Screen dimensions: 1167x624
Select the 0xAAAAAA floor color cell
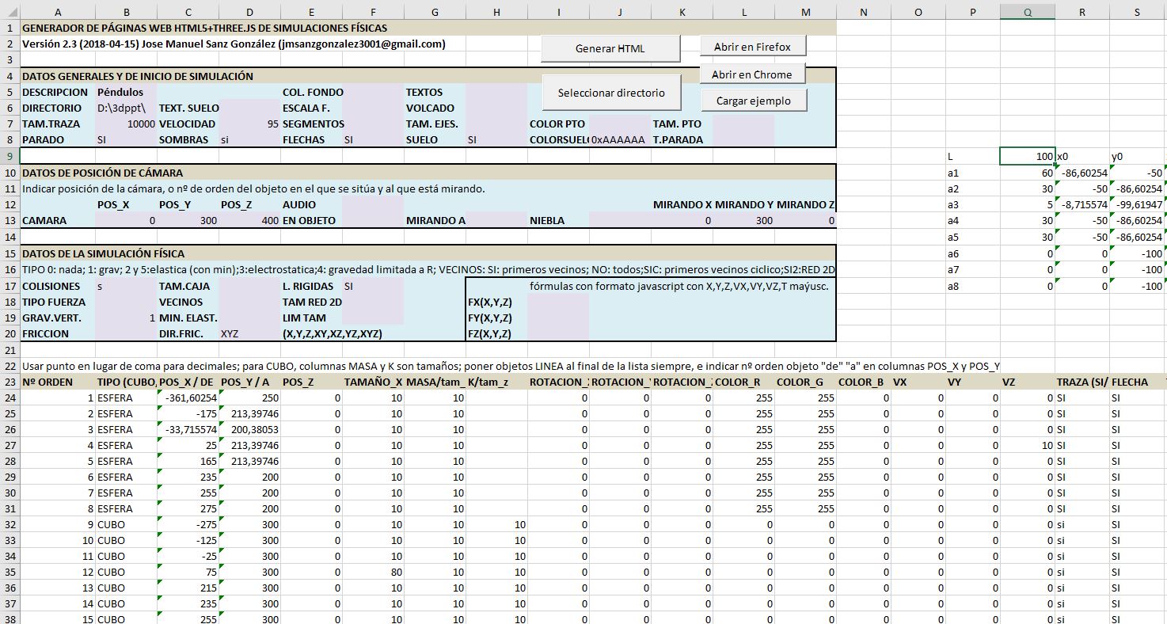pos(619,139)
